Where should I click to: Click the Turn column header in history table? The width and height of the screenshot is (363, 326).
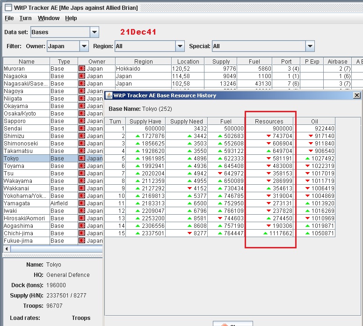(115, 121)
